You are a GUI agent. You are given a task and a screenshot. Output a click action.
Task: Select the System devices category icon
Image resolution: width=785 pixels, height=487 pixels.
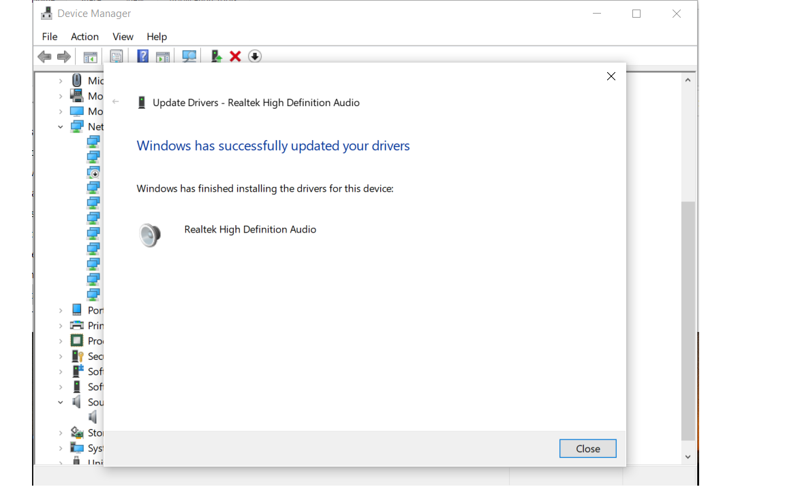(76, 448)
